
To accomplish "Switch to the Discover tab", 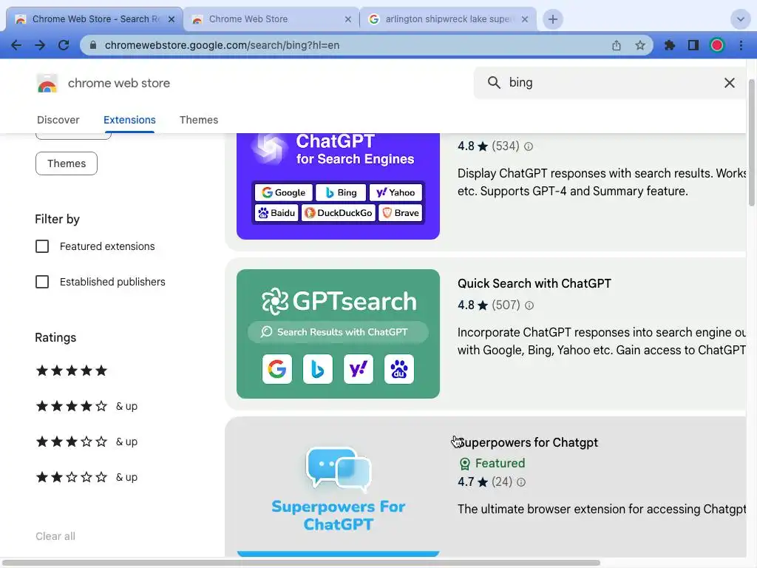I will tap(58, 120).
